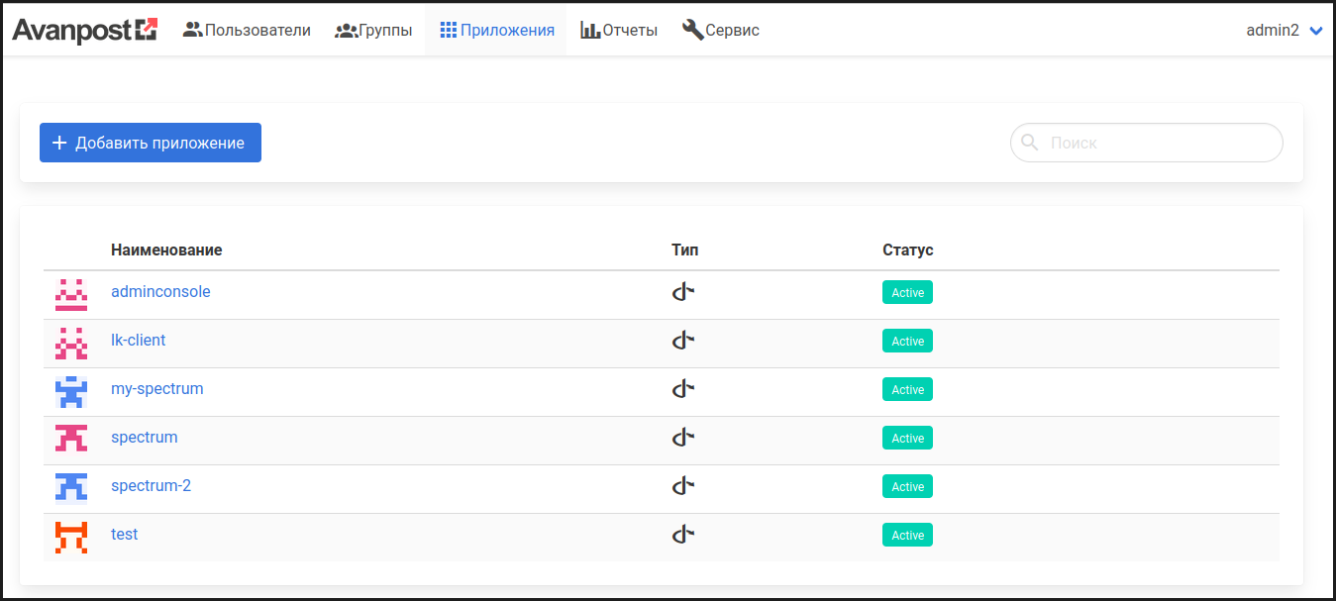Viewport: 1336px width, 601px height.
Task: Click the my-spectrum blue avatar icon
Action: (71, 391)
